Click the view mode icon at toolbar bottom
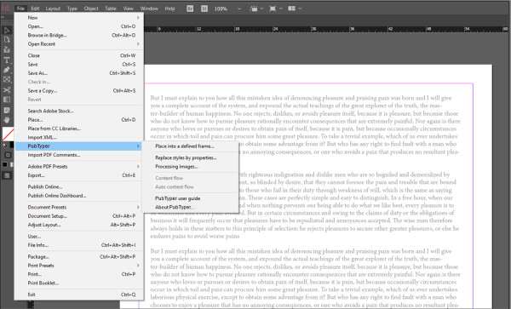This screenshot has height=309, width=511. pos(7,176)
